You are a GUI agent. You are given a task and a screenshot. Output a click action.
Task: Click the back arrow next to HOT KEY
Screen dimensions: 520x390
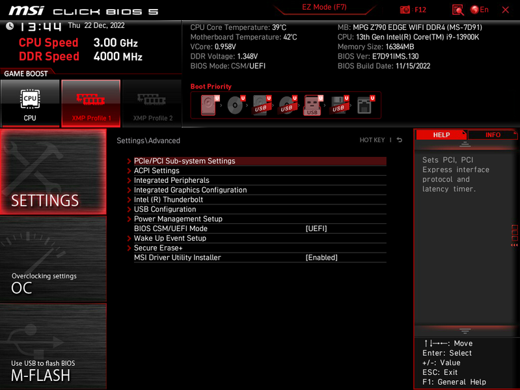click(x=400, y=140)
